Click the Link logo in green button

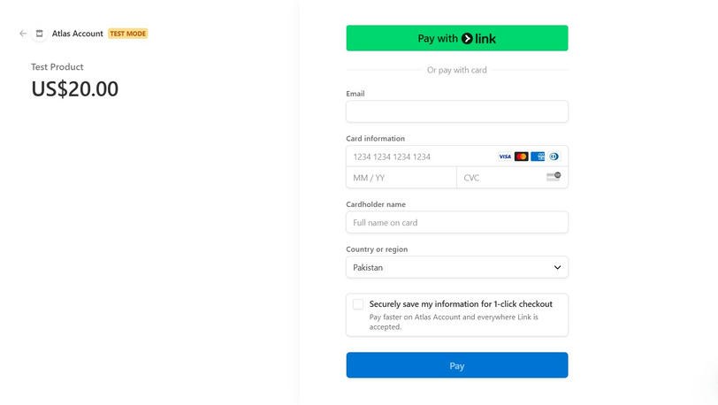478,39
